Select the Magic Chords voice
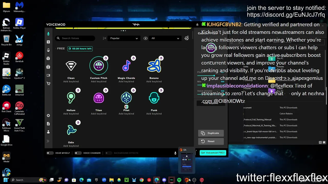Viewport: 328px width, 184px height. coord(126,66)
